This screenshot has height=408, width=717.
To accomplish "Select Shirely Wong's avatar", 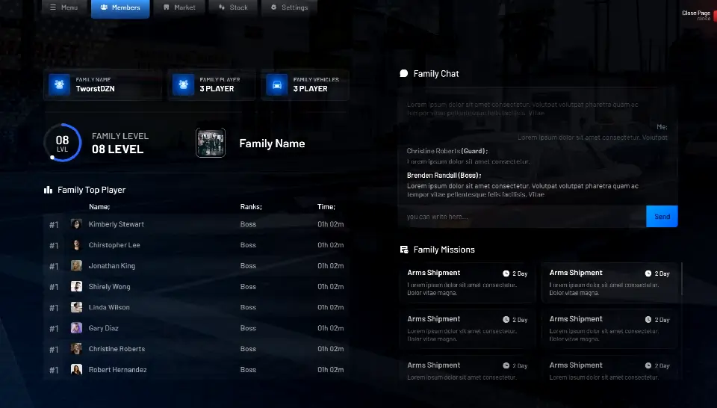I will point(76,286).
